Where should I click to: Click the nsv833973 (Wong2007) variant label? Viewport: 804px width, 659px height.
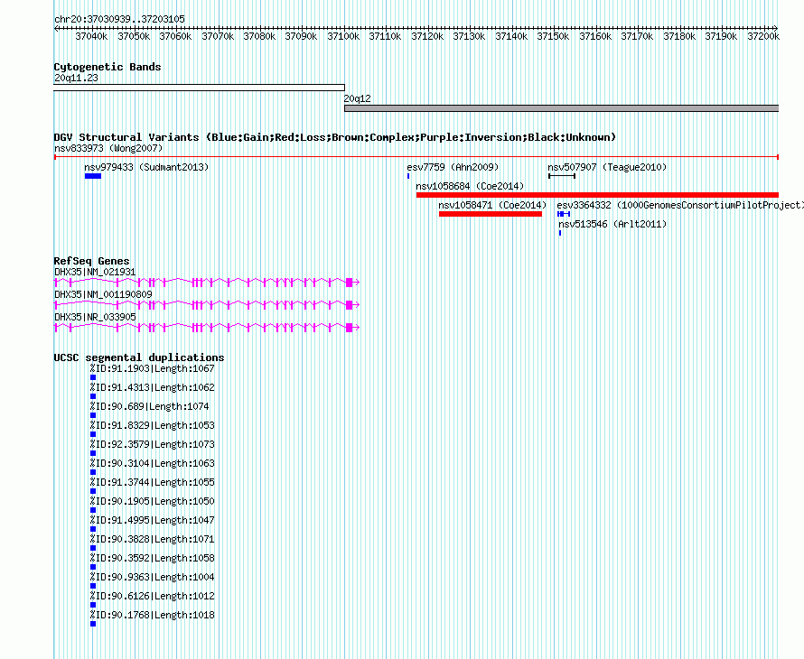(x=108, y=149)
